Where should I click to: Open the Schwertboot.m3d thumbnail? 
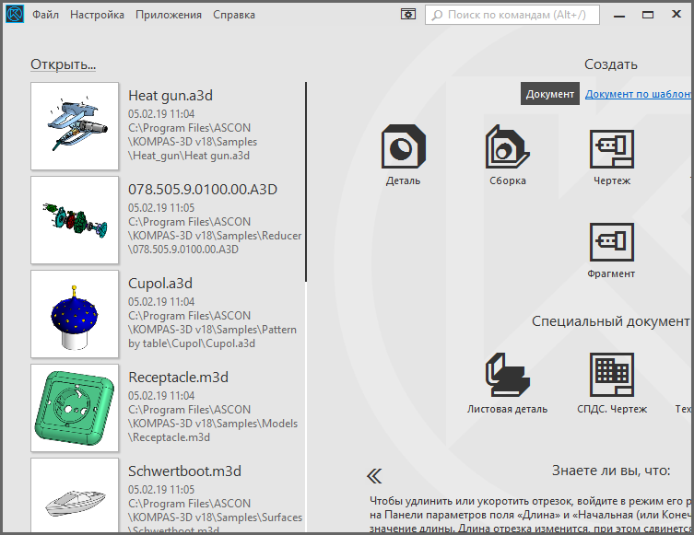tap(75, 495)
